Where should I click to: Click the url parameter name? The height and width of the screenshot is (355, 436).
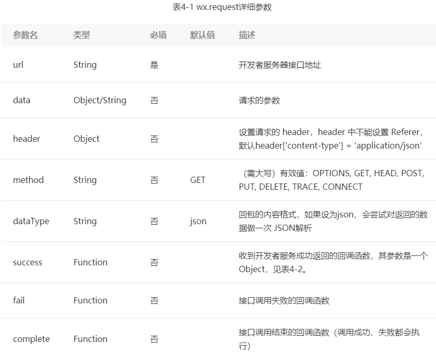(x=17, y=65)
